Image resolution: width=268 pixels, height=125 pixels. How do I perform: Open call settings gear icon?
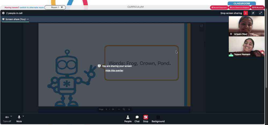[3, 13]
